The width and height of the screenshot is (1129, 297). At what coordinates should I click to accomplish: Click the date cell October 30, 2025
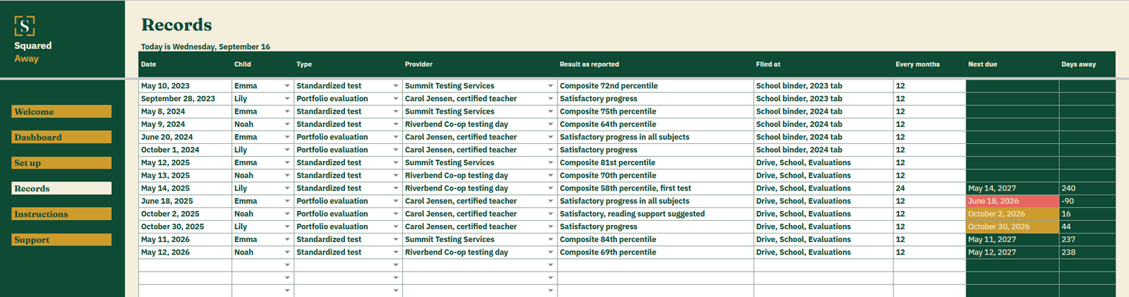click(x=185, y=226)
